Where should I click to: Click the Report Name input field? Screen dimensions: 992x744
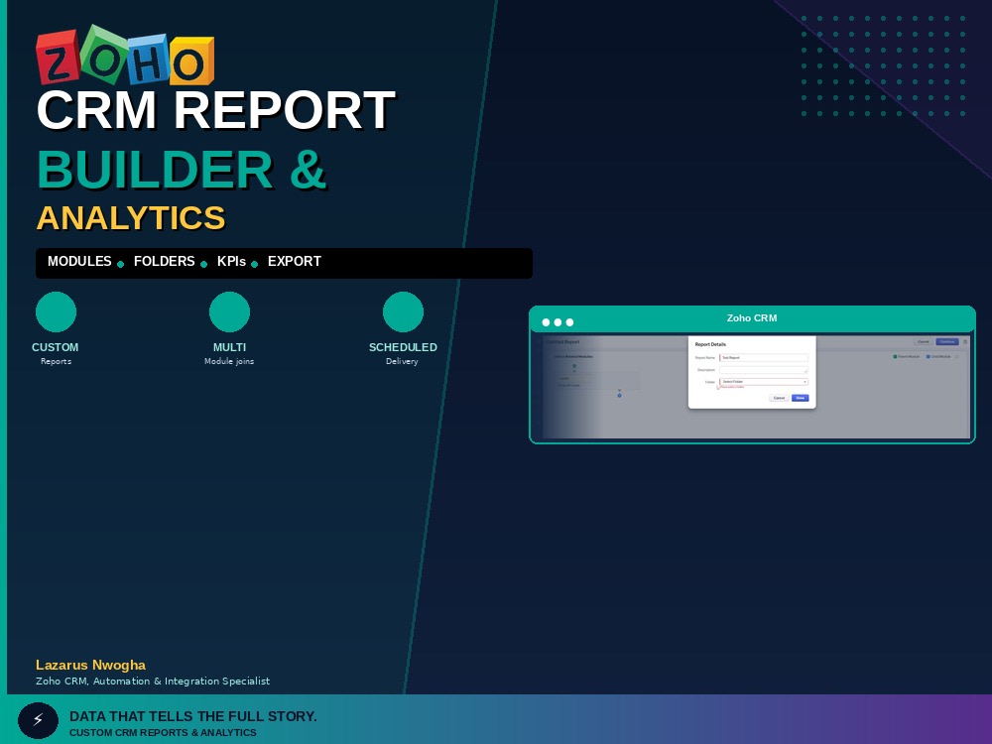[x=764, y=357]
